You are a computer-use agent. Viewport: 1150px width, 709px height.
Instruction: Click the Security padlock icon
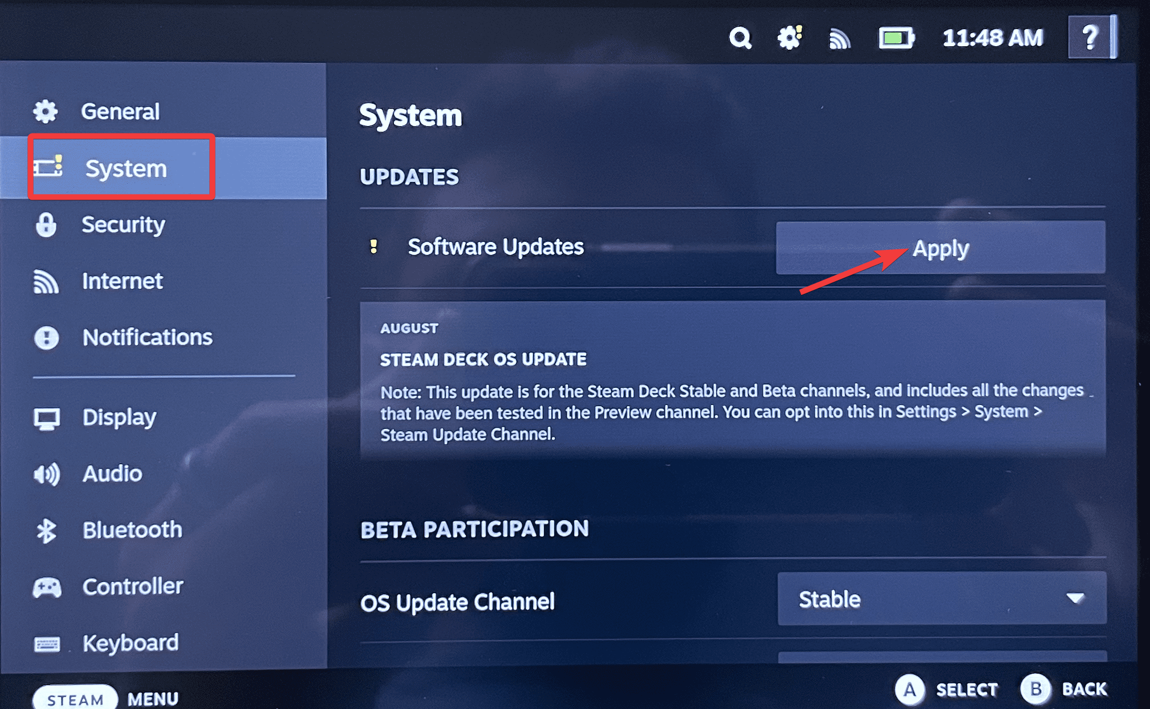click(46, 225)
